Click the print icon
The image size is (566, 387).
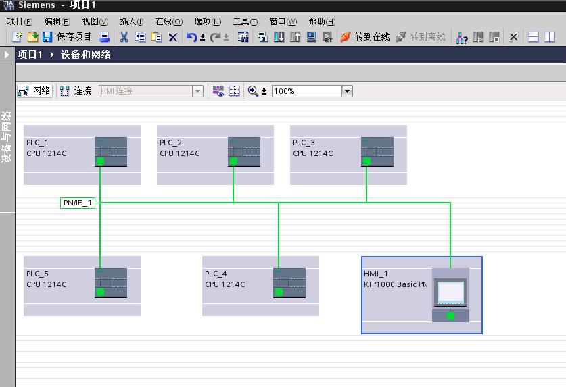coord(105,36)
